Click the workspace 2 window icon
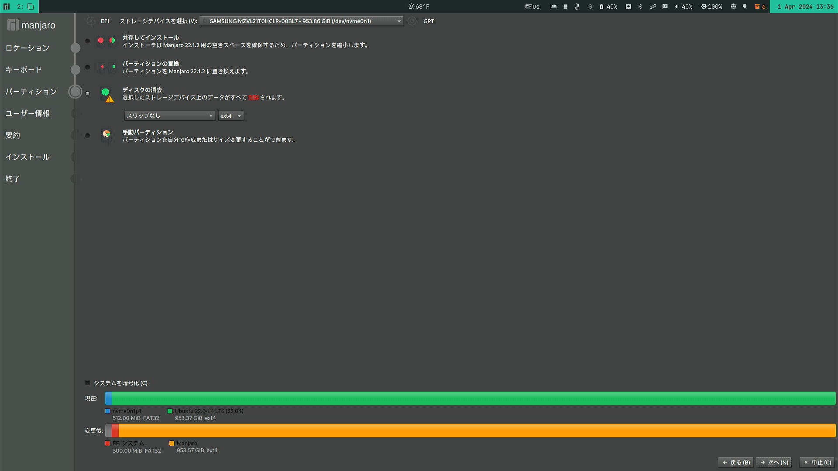 pos(31,7)
